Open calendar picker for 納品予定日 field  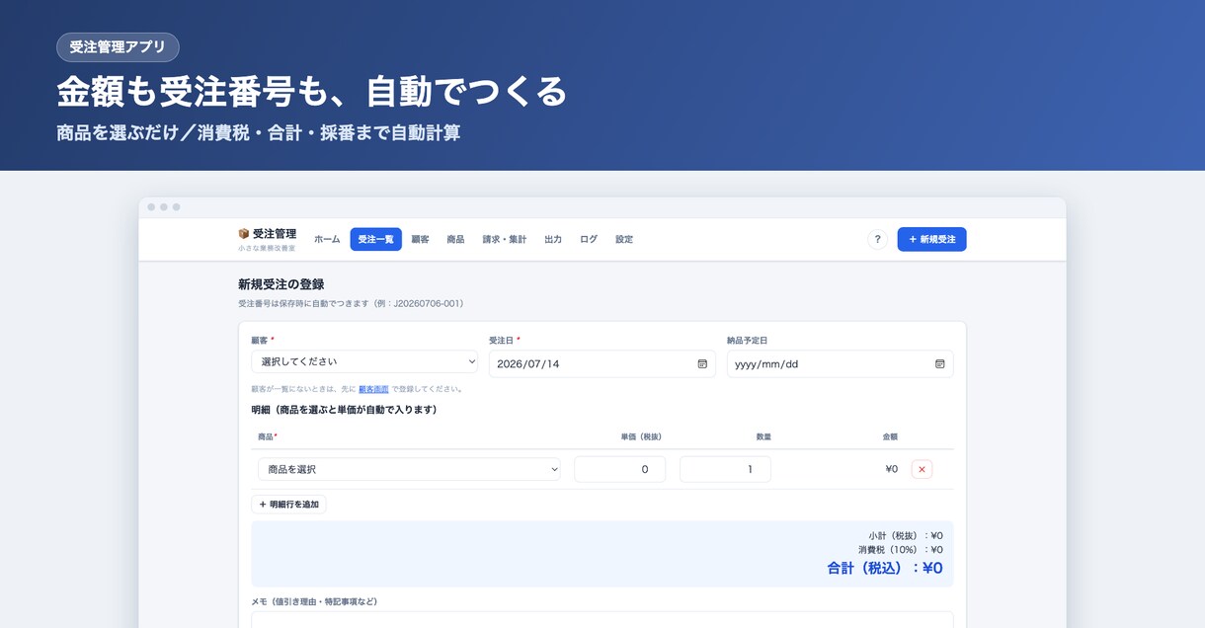tap(940, 363)
